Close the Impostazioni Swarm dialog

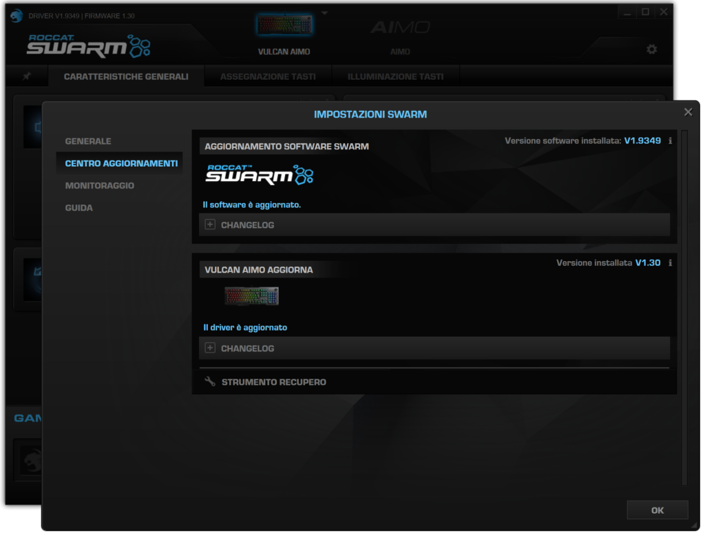[x=688, y=112]
